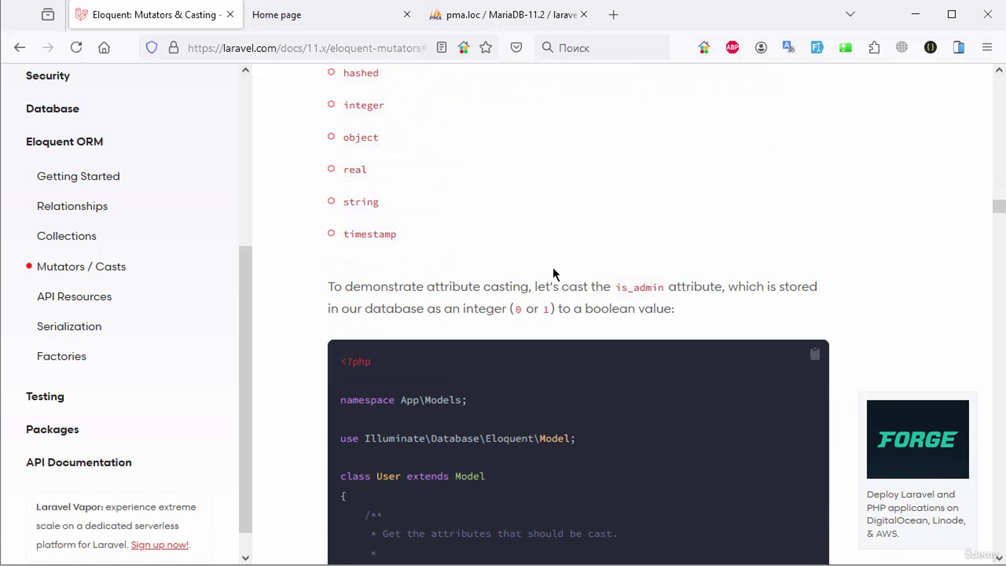This screenshot has width=1006, height=566.
Task: Expand the Eloquent ORM section
Action: click(64, 141)
